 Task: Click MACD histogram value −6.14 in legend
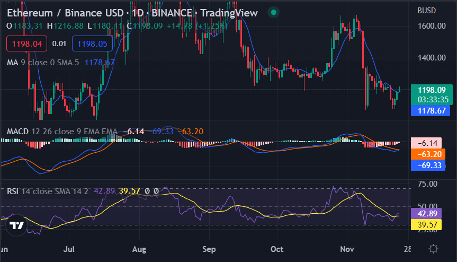pos(133,132)
